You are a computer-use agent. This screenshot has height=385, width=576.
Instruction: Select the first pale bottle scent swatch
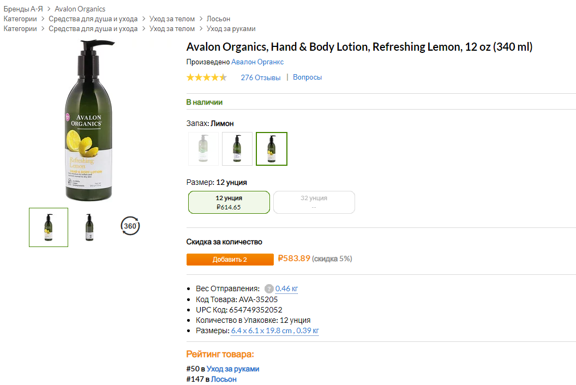pos(203,148)
